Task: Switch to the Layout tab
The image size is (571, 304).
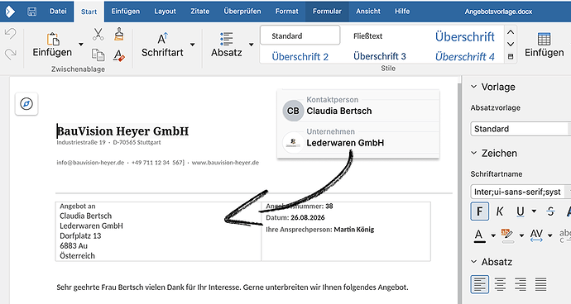Action: tap(165, 12)
